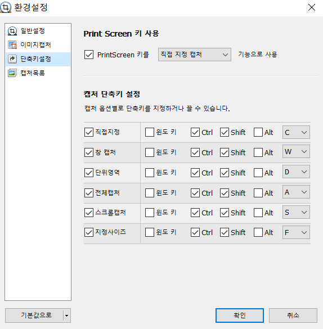Uncheck Ctrl in the 창 캡처 row
Viewport: 323px width, 329px height.
pos(195,152)
